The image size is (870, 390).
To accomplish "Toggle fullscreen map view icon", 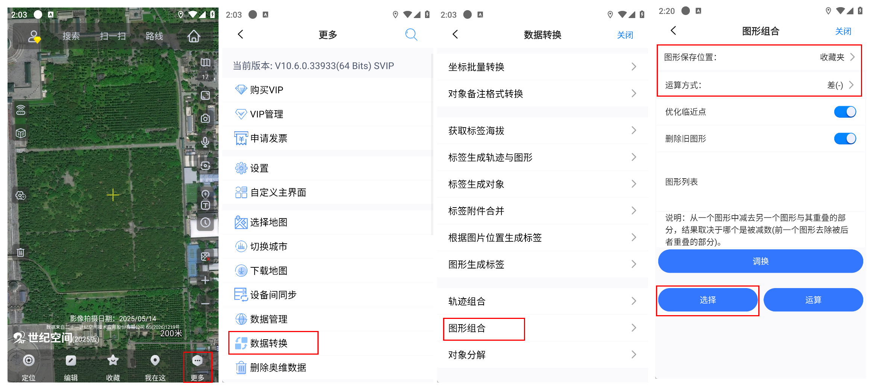I will (x=205, y=95).
